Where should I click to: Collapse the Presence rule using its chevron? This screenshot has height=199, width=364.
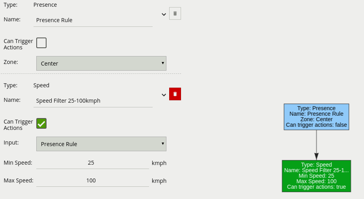pyautogui.click(x=164, y=15)
